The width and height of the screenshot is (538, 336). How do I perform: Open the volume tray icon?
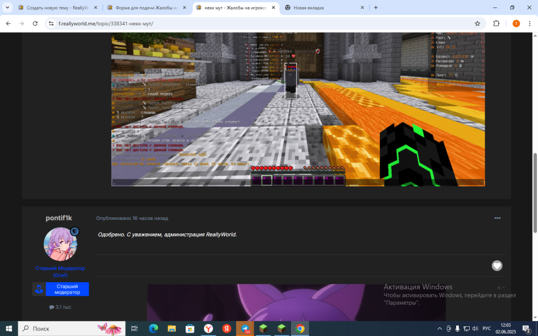pos(475,328)
